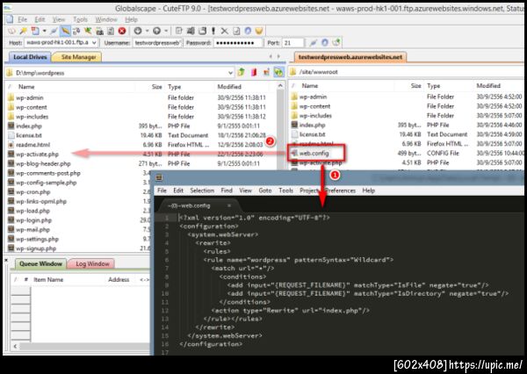The image size is (527, 374).
Task: Switch to the Log Window tab
Action: tap(91, 263)
